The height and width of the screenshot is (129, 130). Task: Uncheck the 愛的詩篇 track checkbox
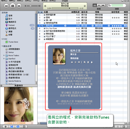coord(44,34)
